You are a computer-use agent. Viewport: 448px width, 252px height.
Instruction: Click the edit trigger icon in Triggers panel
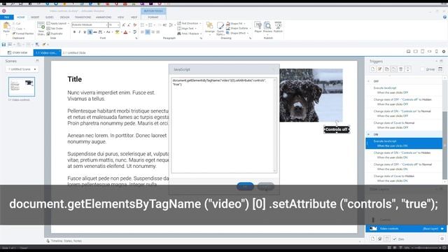pyautogui.click(x=379, y=69)
